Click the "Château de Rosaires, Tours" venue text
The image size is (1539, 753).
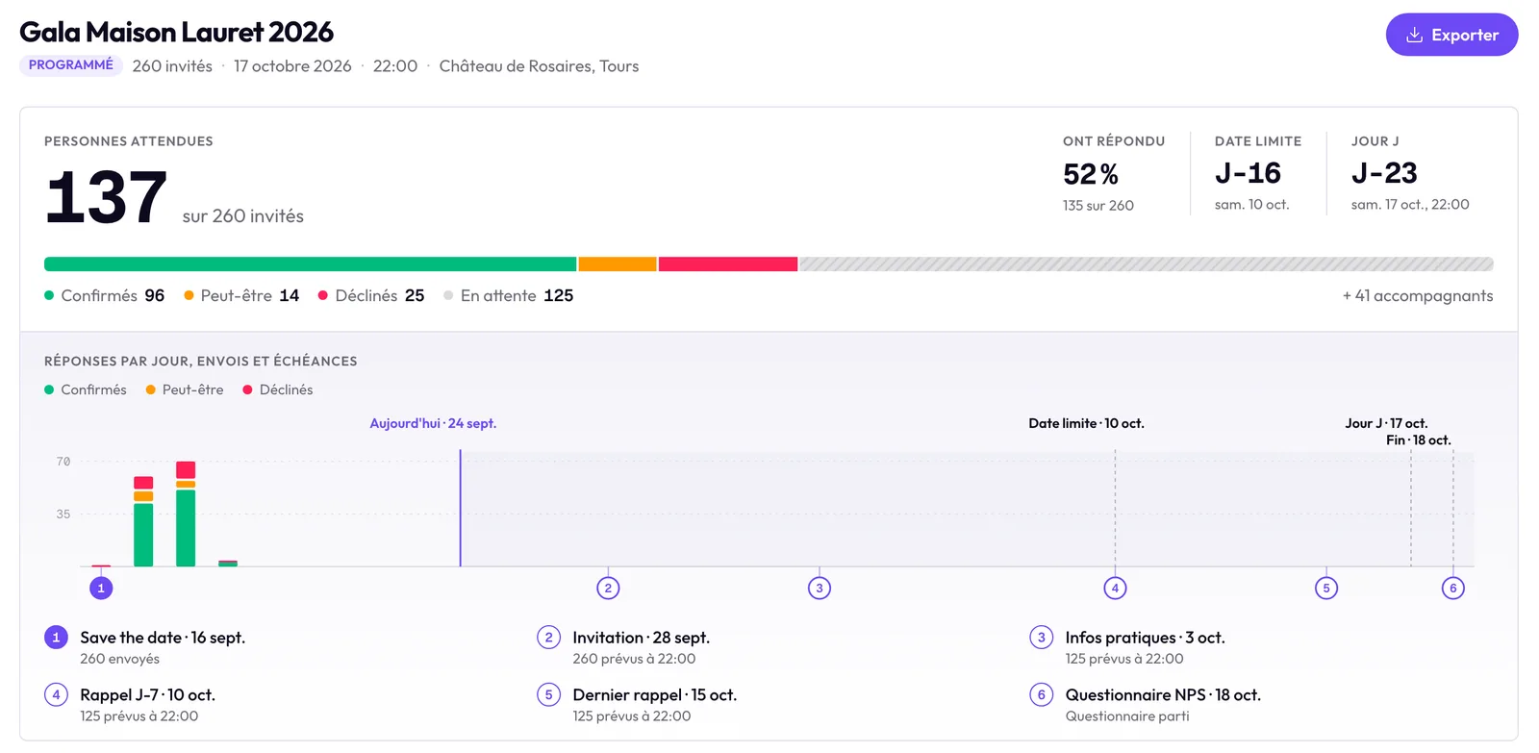point(539,66)
